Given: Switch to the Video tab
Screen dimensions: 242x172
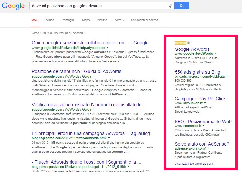Looking at the screenshot, I should pyautogui.click(x=50, y=20).
